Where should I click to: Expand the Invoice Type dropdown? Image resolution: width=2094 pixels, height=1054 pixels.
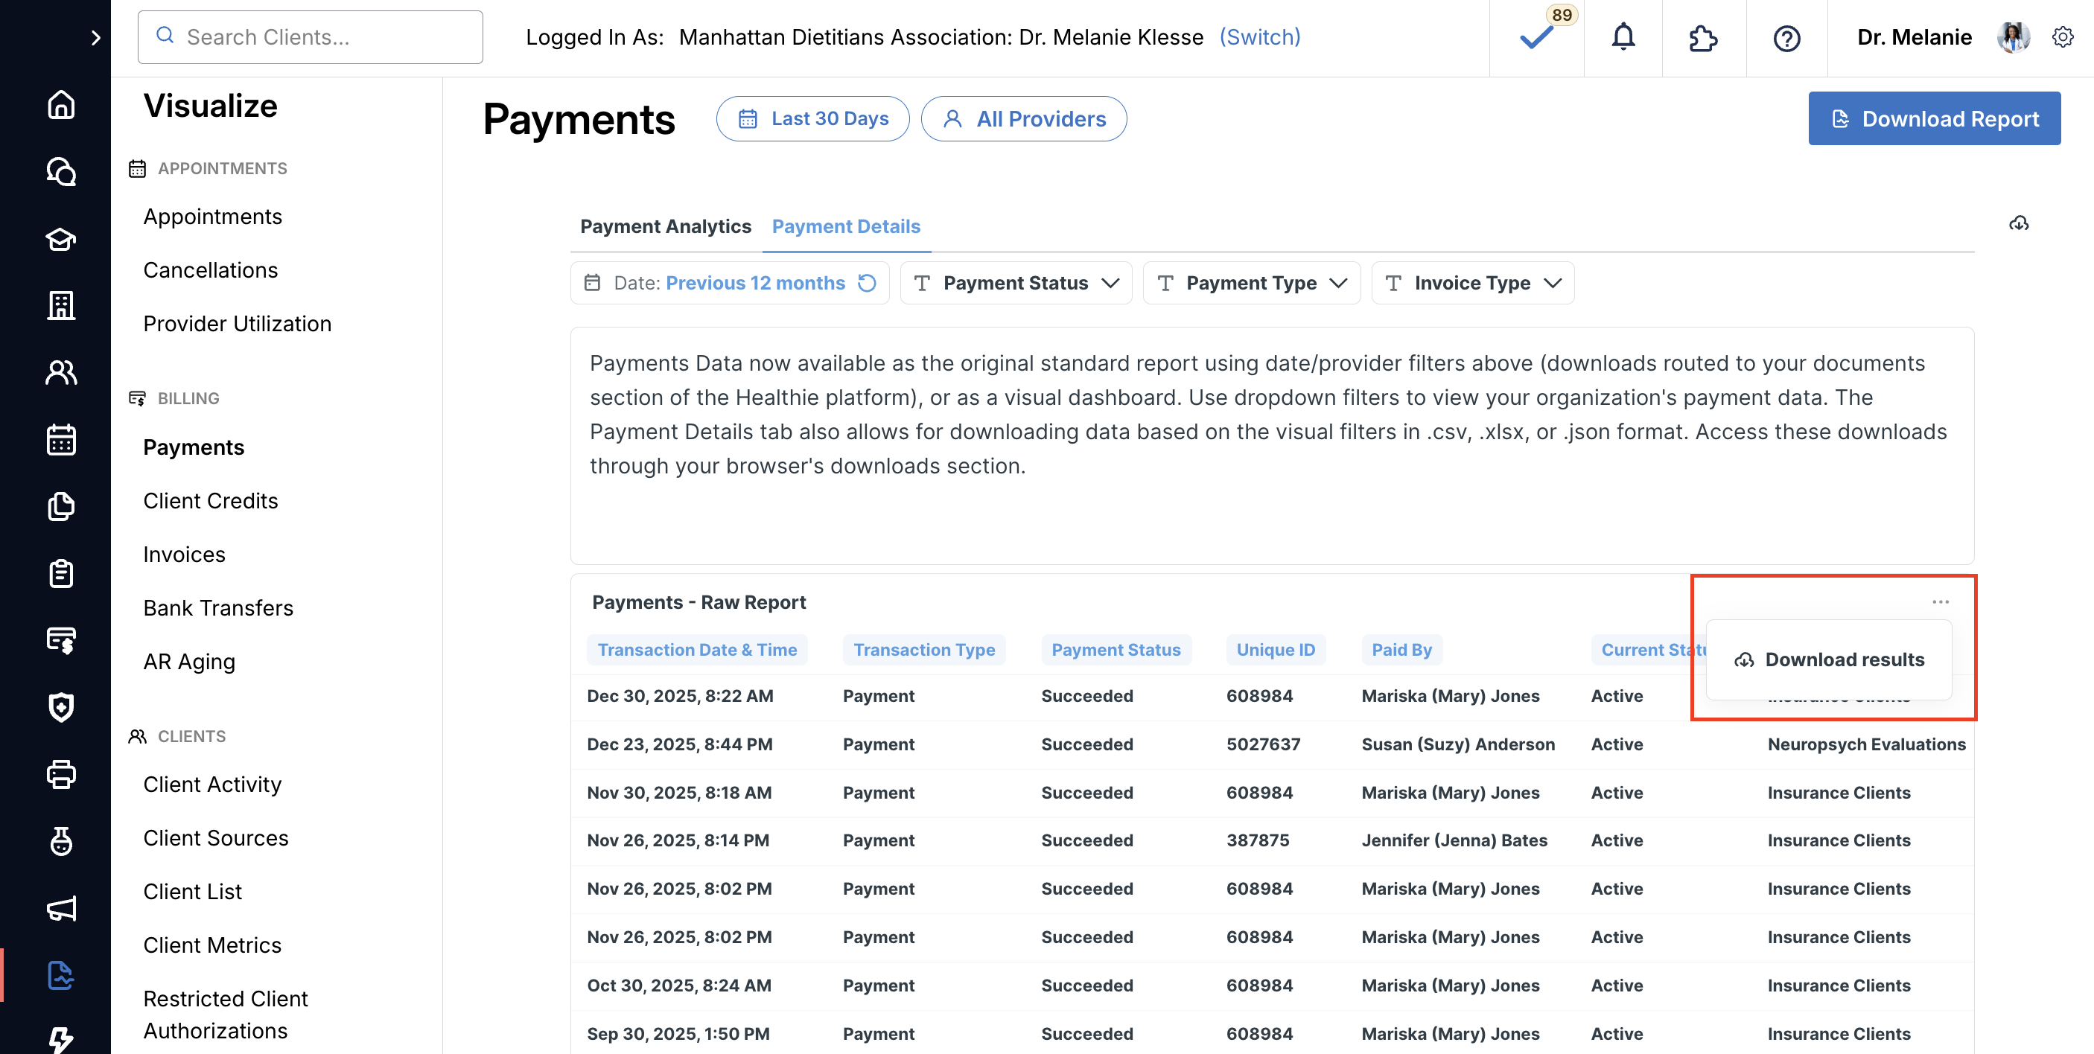tap(1472, 283)
